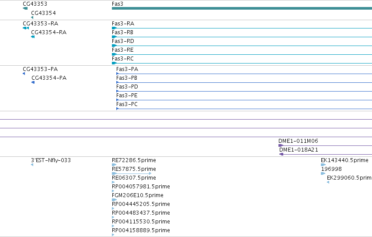Click the Fas3-PC protein start glyph
Screen dimensions: 372x237
pyautogui.click(x=118, y=109)
